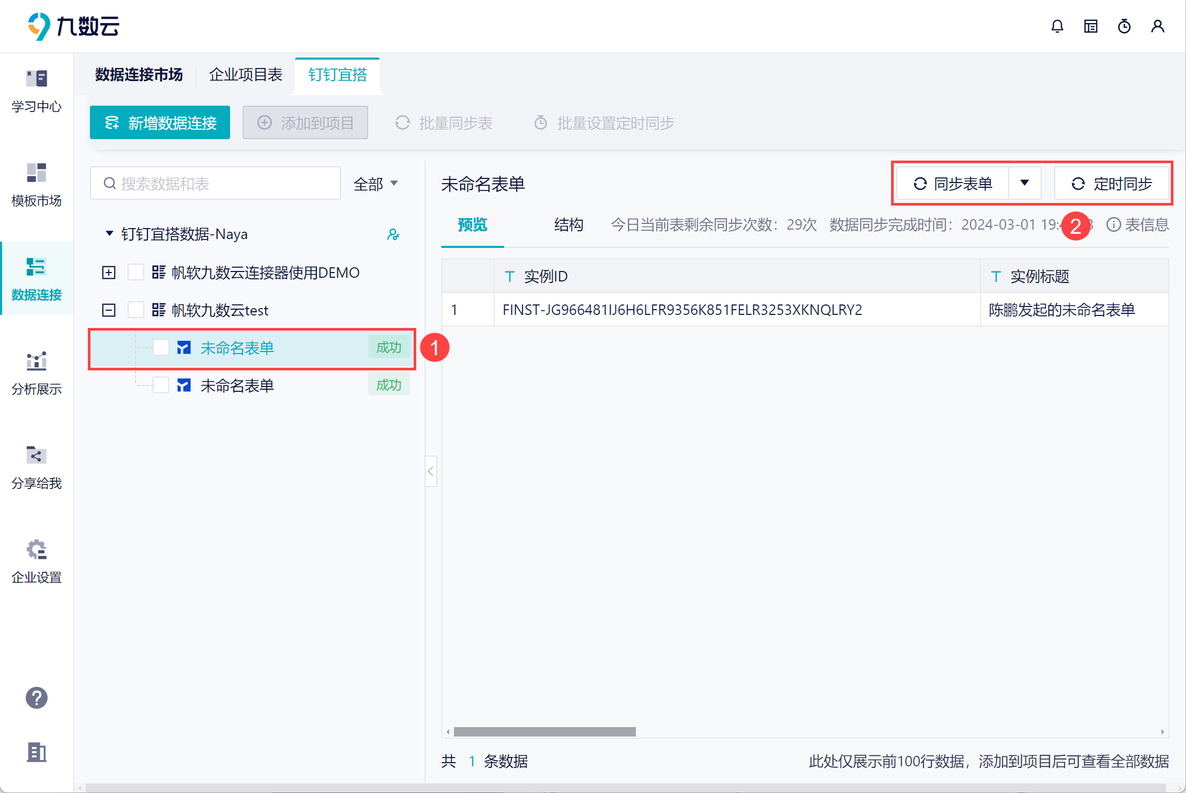Click the horizontal scrollbar in data preview

pos(544,732)
